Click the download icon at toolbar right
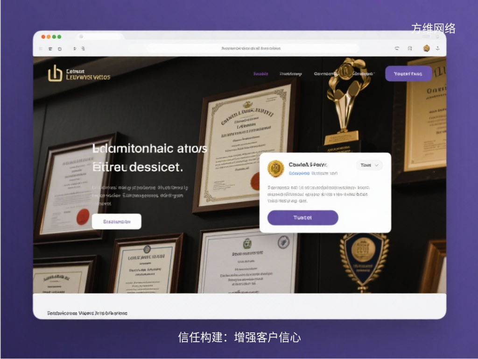This screenshot has width=478, height=359. 437,49
